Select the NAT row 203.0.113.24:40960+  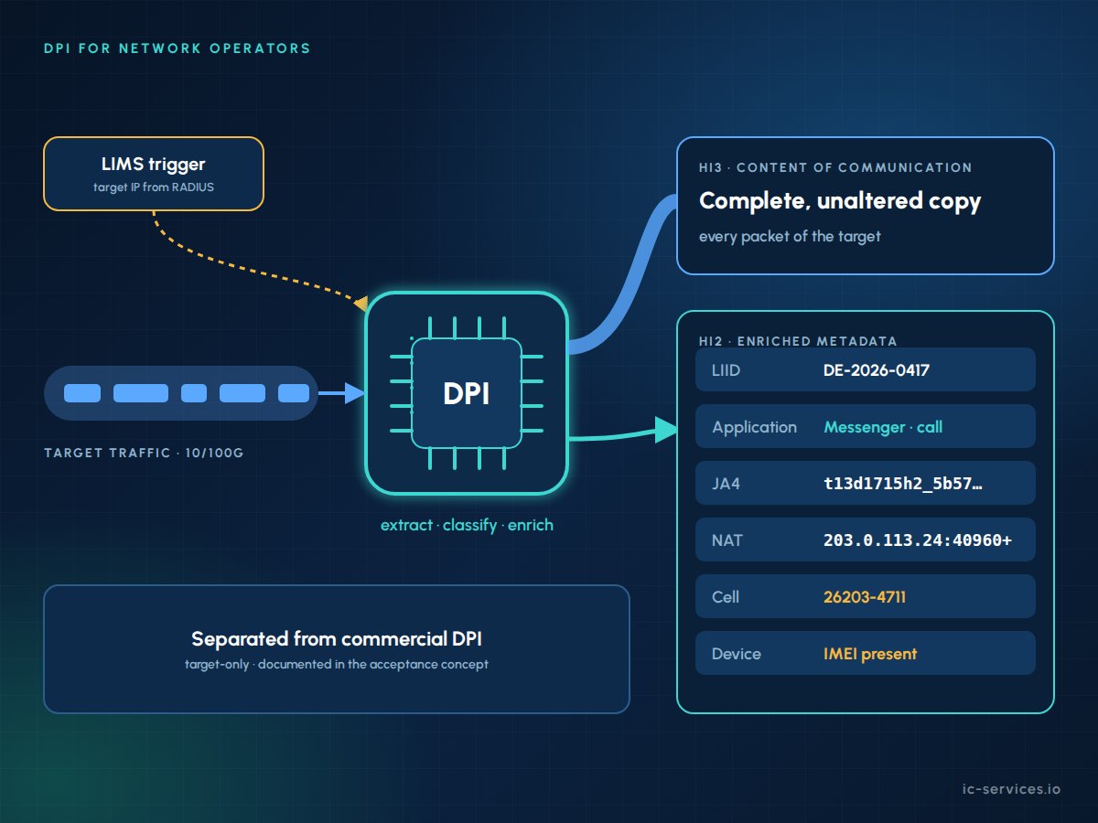866,540
